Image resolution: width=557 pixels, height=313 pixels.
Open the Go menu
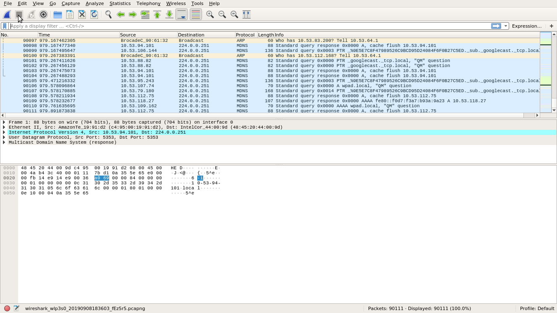pyautogui.click(x=52, y=3)
